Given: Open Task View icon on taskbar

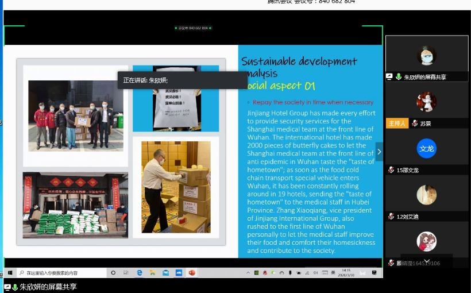Looking at the screenshot, I should click(x=126, y=273).
